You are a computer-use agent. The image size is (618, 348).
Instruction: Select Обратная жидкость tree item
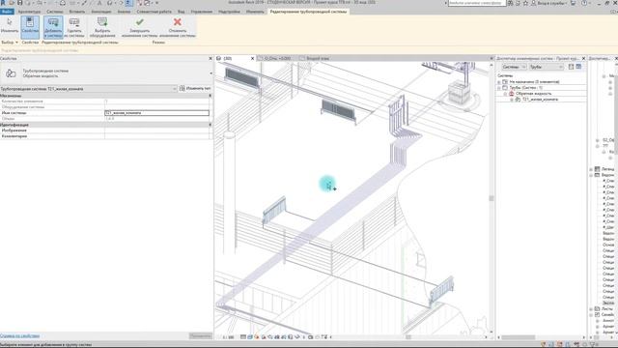coord(534,94)
